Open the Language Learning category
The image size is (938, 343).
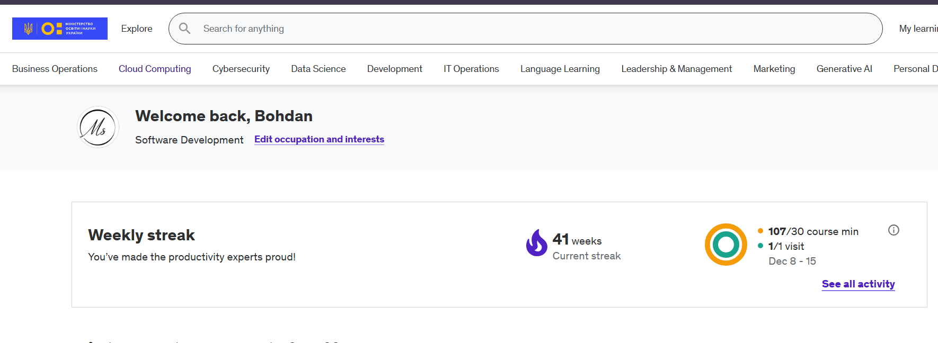pyautogui.click(x=560, y=69)
